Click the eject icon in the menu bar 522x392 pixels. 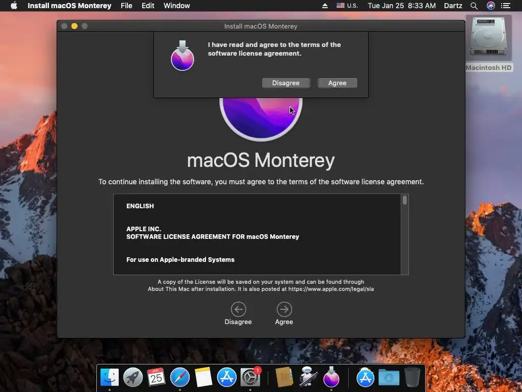pyautogui.click(x=325, y=6)
